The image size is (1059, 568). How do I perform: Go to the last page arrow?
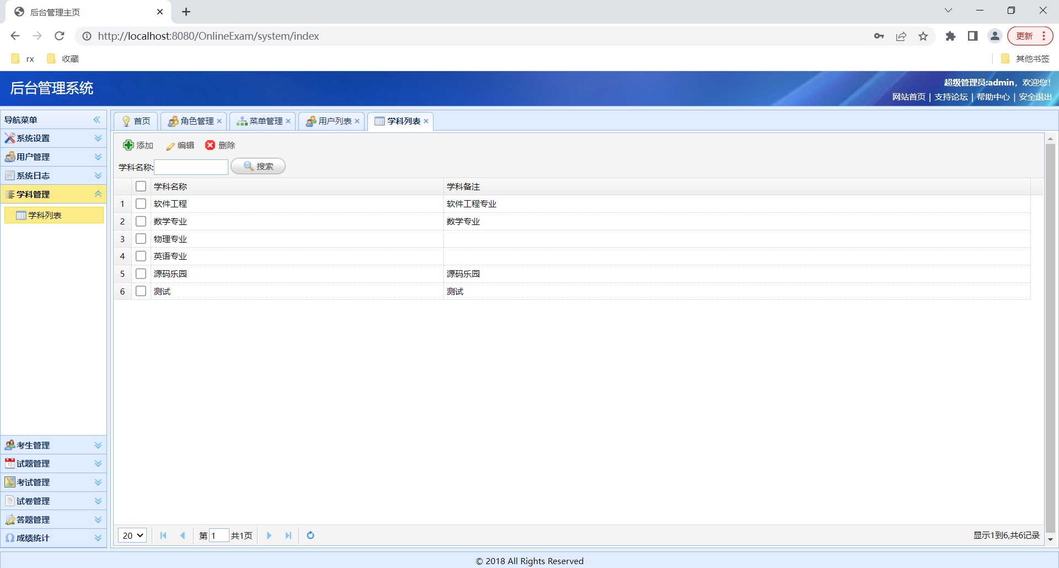[288, 535]
